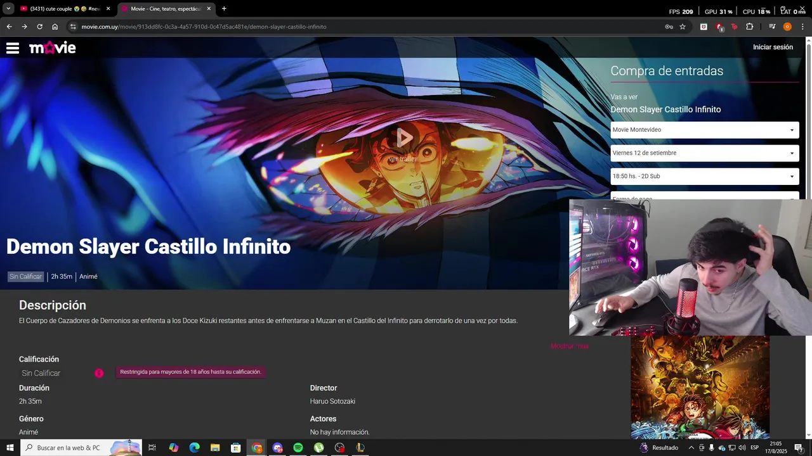Go forward in browser history
This screenshot has height=456, width=812.
point(24,27)
